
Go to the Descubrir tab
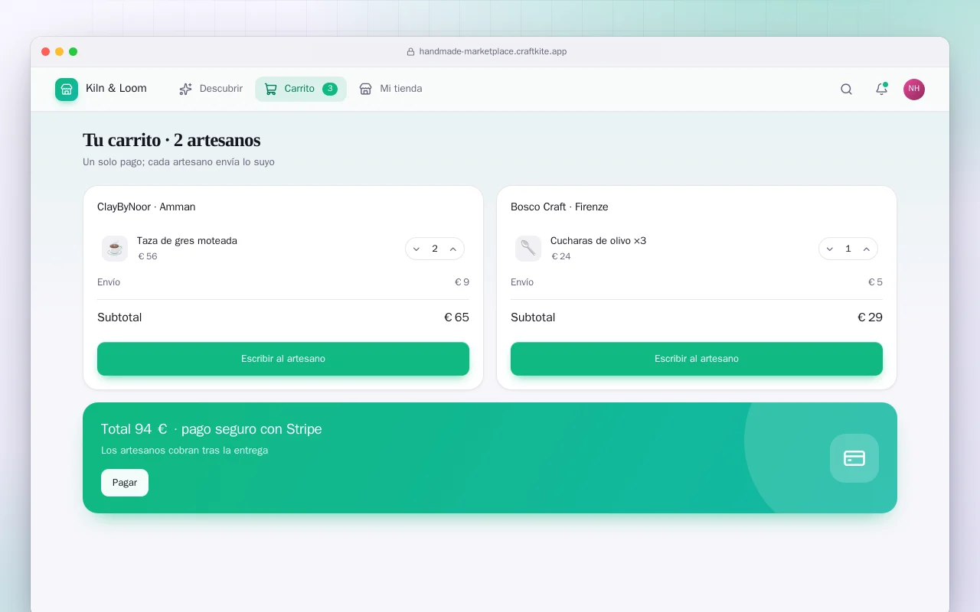(x=211, y=89)
